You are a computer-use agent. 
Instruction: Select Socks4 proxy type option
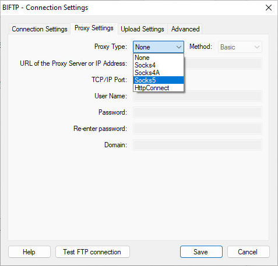(159, 65)
